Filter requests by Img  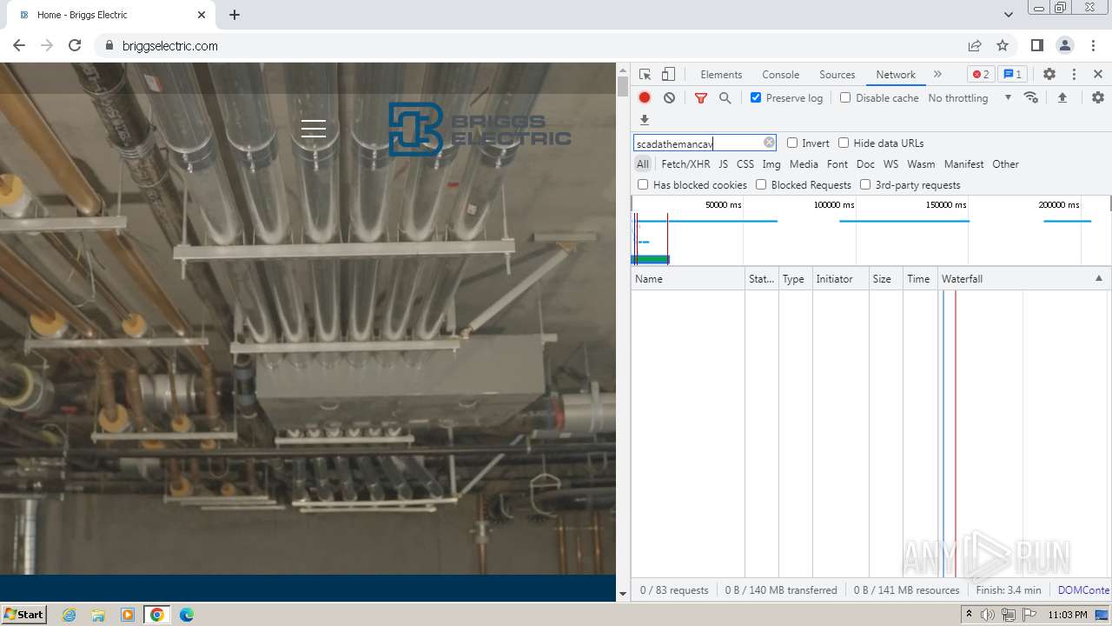(771, 163)
